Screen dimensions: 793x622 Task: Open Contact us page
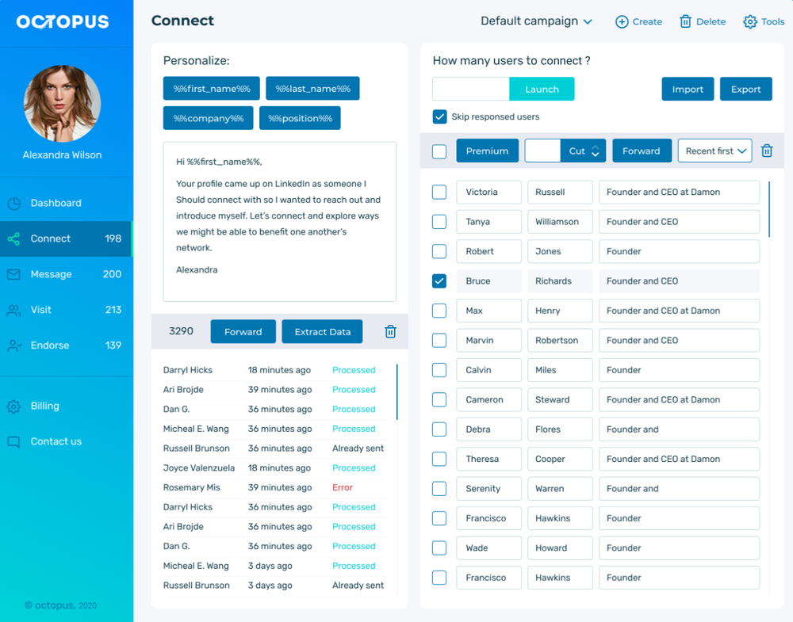click(67, 441)
